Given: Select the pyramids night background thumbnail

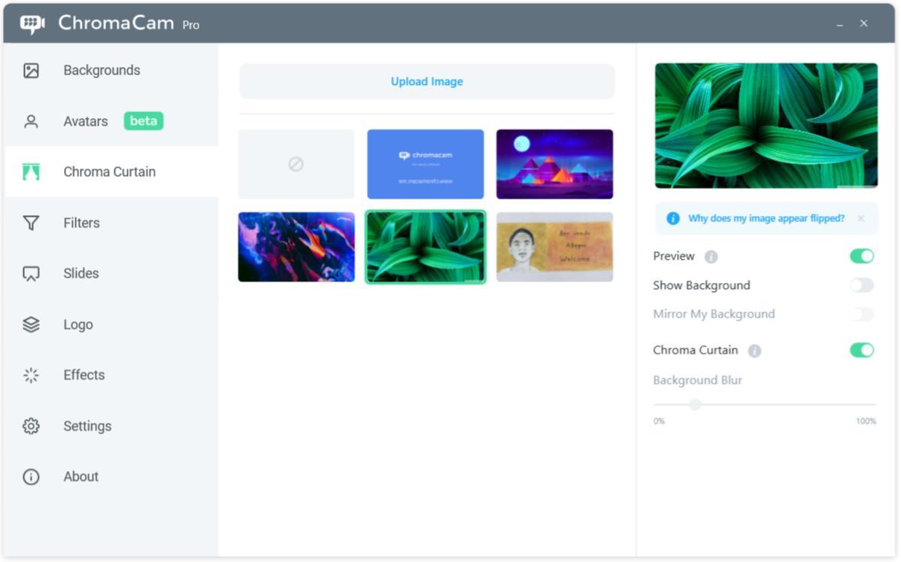Looking at the screenshot, I should [x=554, y=164].
